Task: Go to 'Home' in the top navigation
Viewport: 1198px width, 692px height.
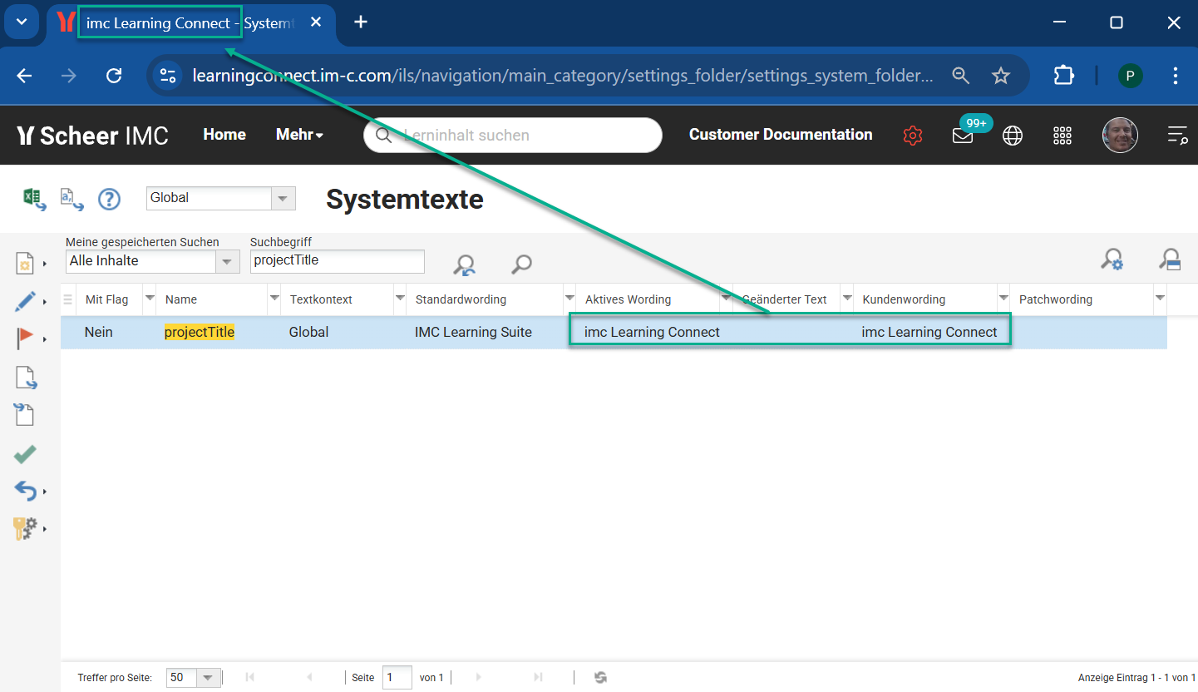Action: [224, 135]
